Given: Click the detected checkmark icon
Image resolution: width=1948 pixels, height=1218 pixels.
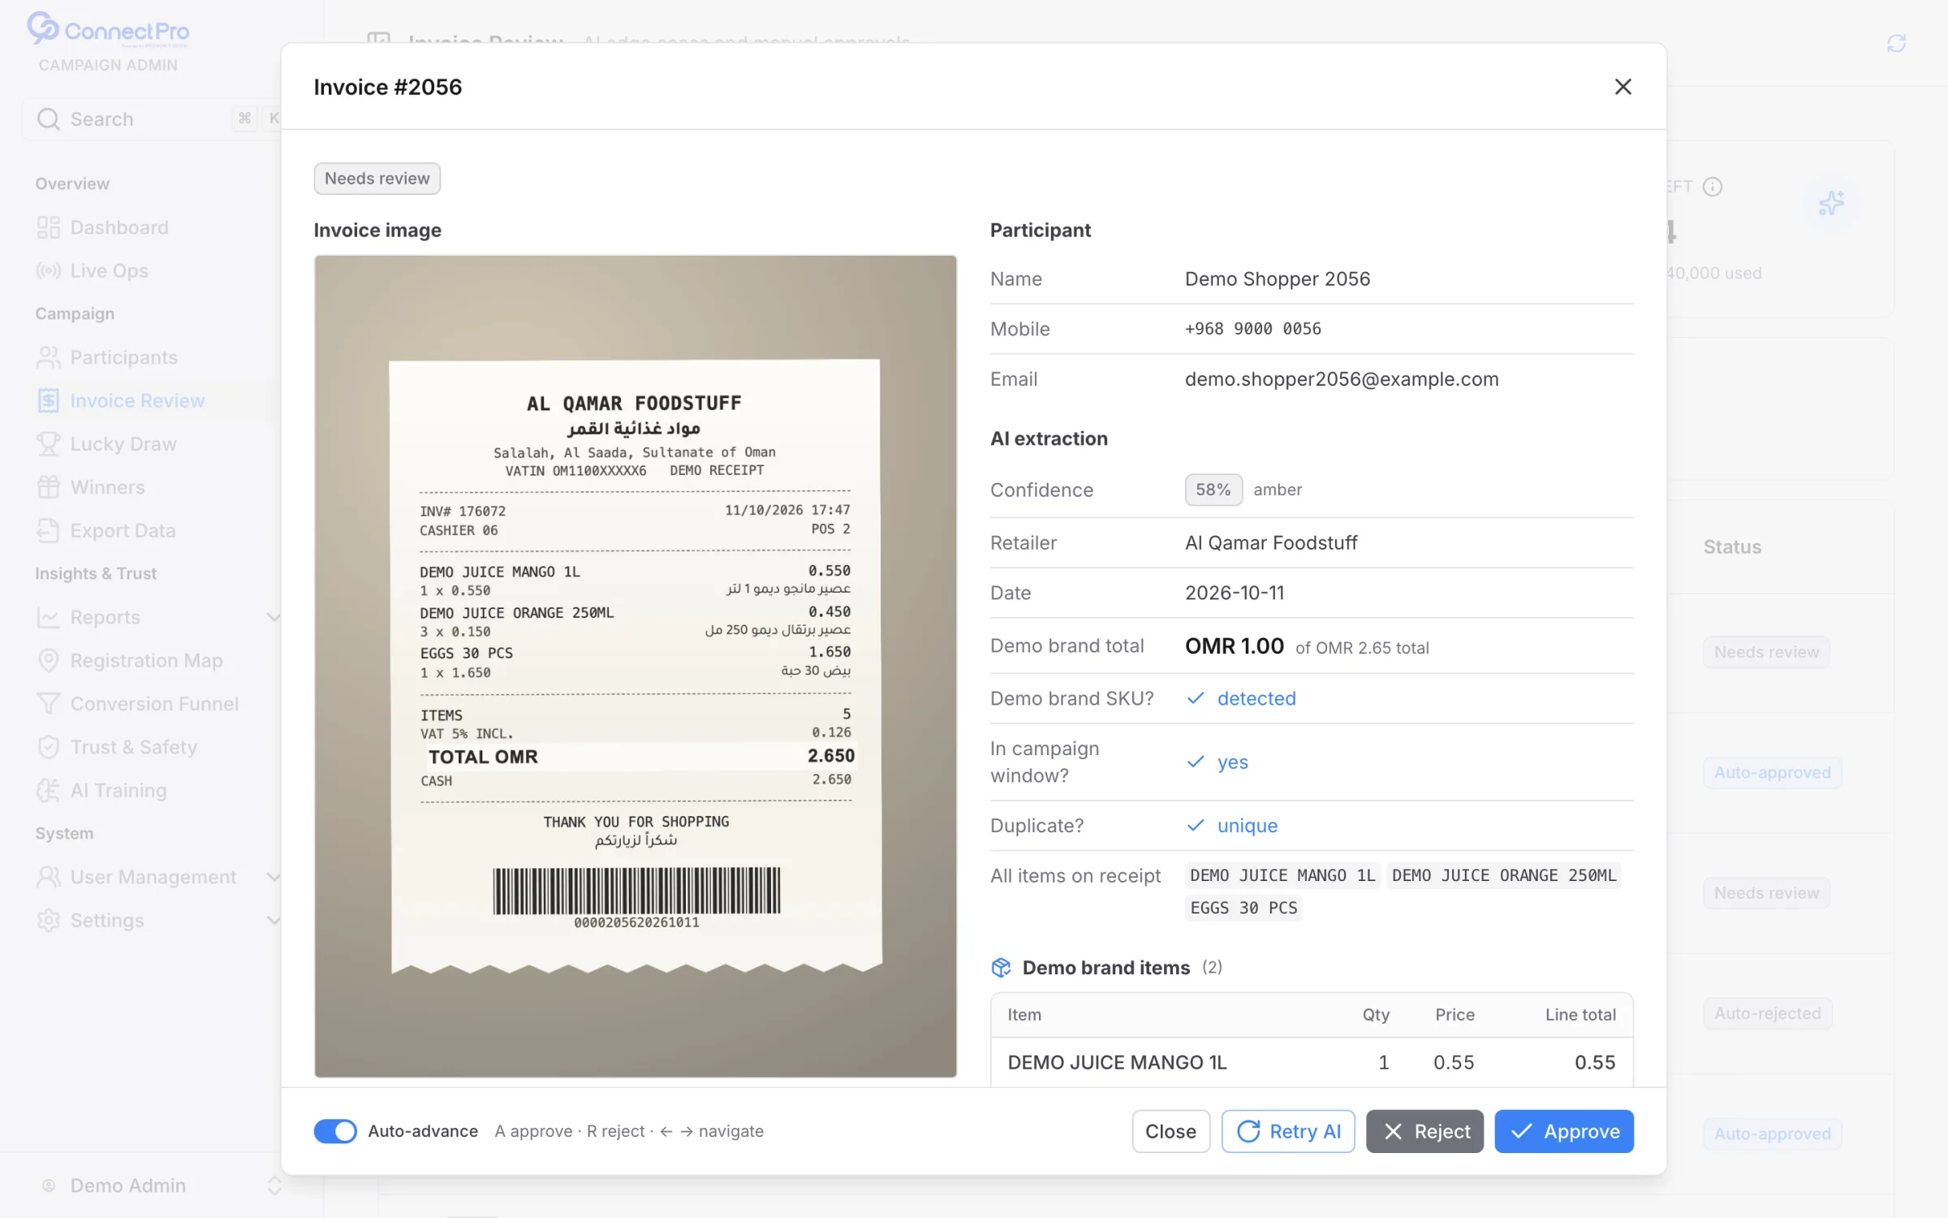Looking at the screenshot, I should [1196, 698].
